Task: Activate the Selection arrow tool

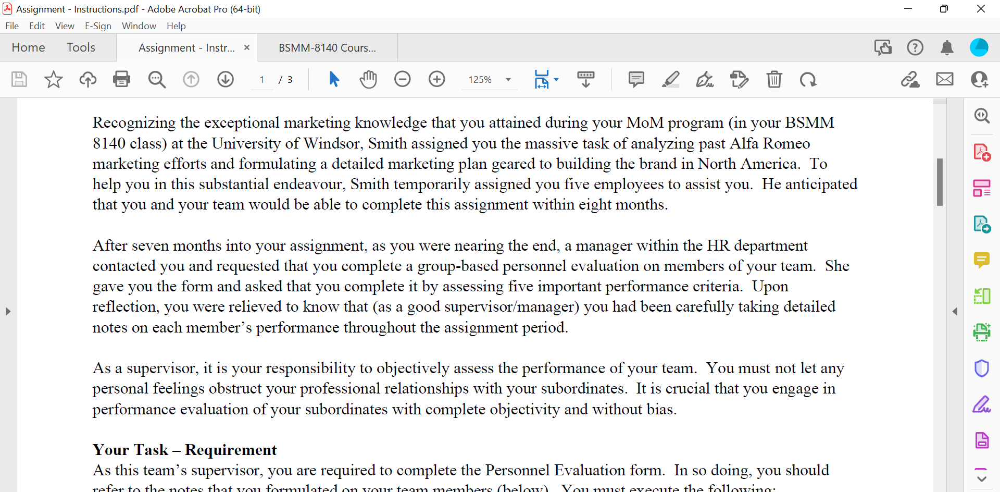Action: click(334, 79)
